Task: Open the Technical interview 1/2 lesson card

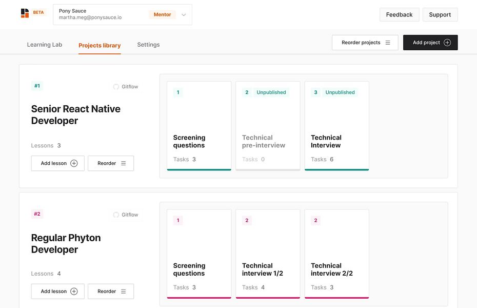Action: pos(268,254)
